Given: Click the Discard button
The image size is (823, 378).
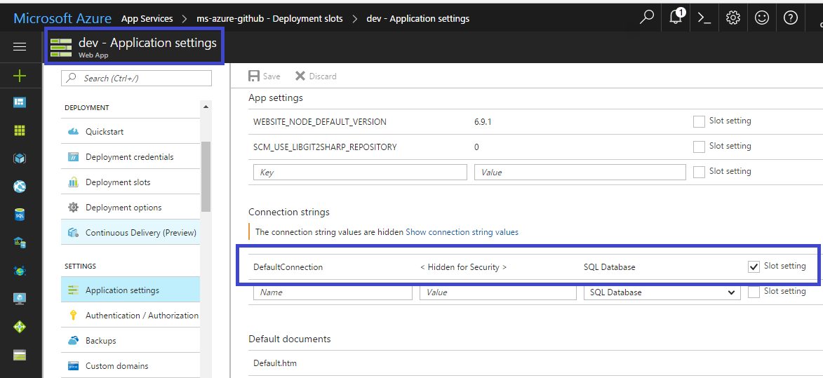Looking at the screenshot, I should (316, 76).
